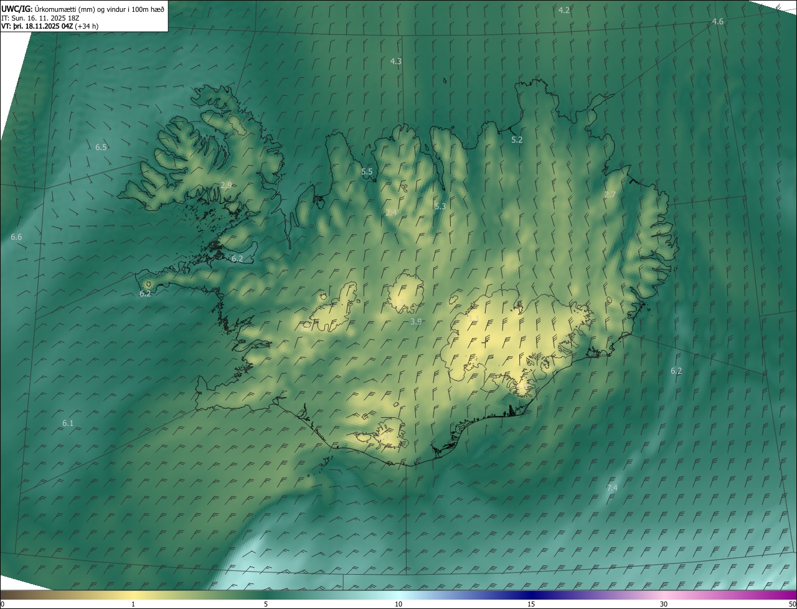Click the 4.6 value label
The width and height of the screenshot is (797, 609).
(x=718, y=22)
